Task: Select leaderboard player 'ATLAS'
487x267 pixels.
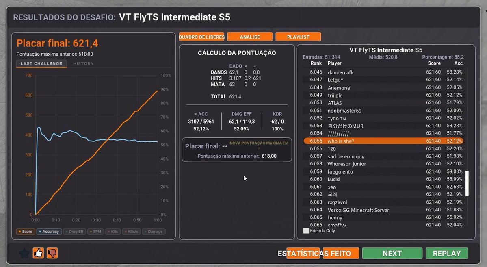Action: click(x=383, y=102)
